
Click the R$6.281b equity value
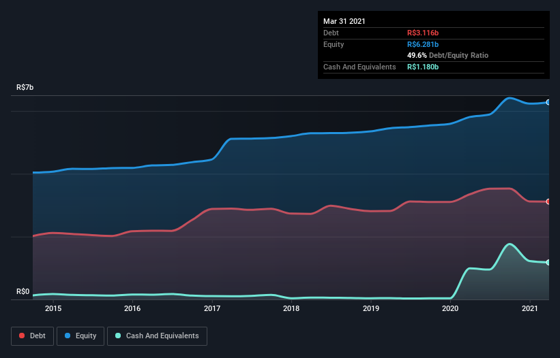[x=423, y=44]
